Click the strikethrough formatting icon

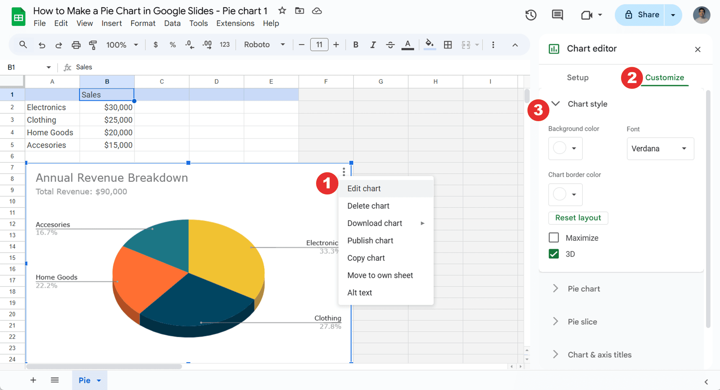click(390, 45)
